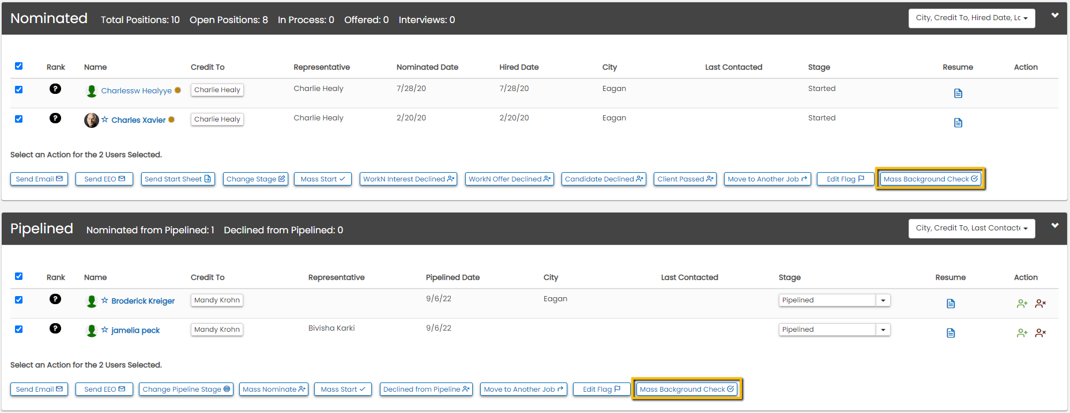Click Edit Flag in Nominated section
This screenshot has height=413, width=1070.
845,179
